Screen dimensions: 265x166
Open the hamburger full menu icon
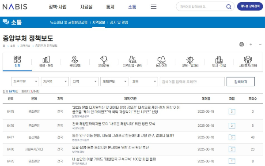[x=153, y=7]
